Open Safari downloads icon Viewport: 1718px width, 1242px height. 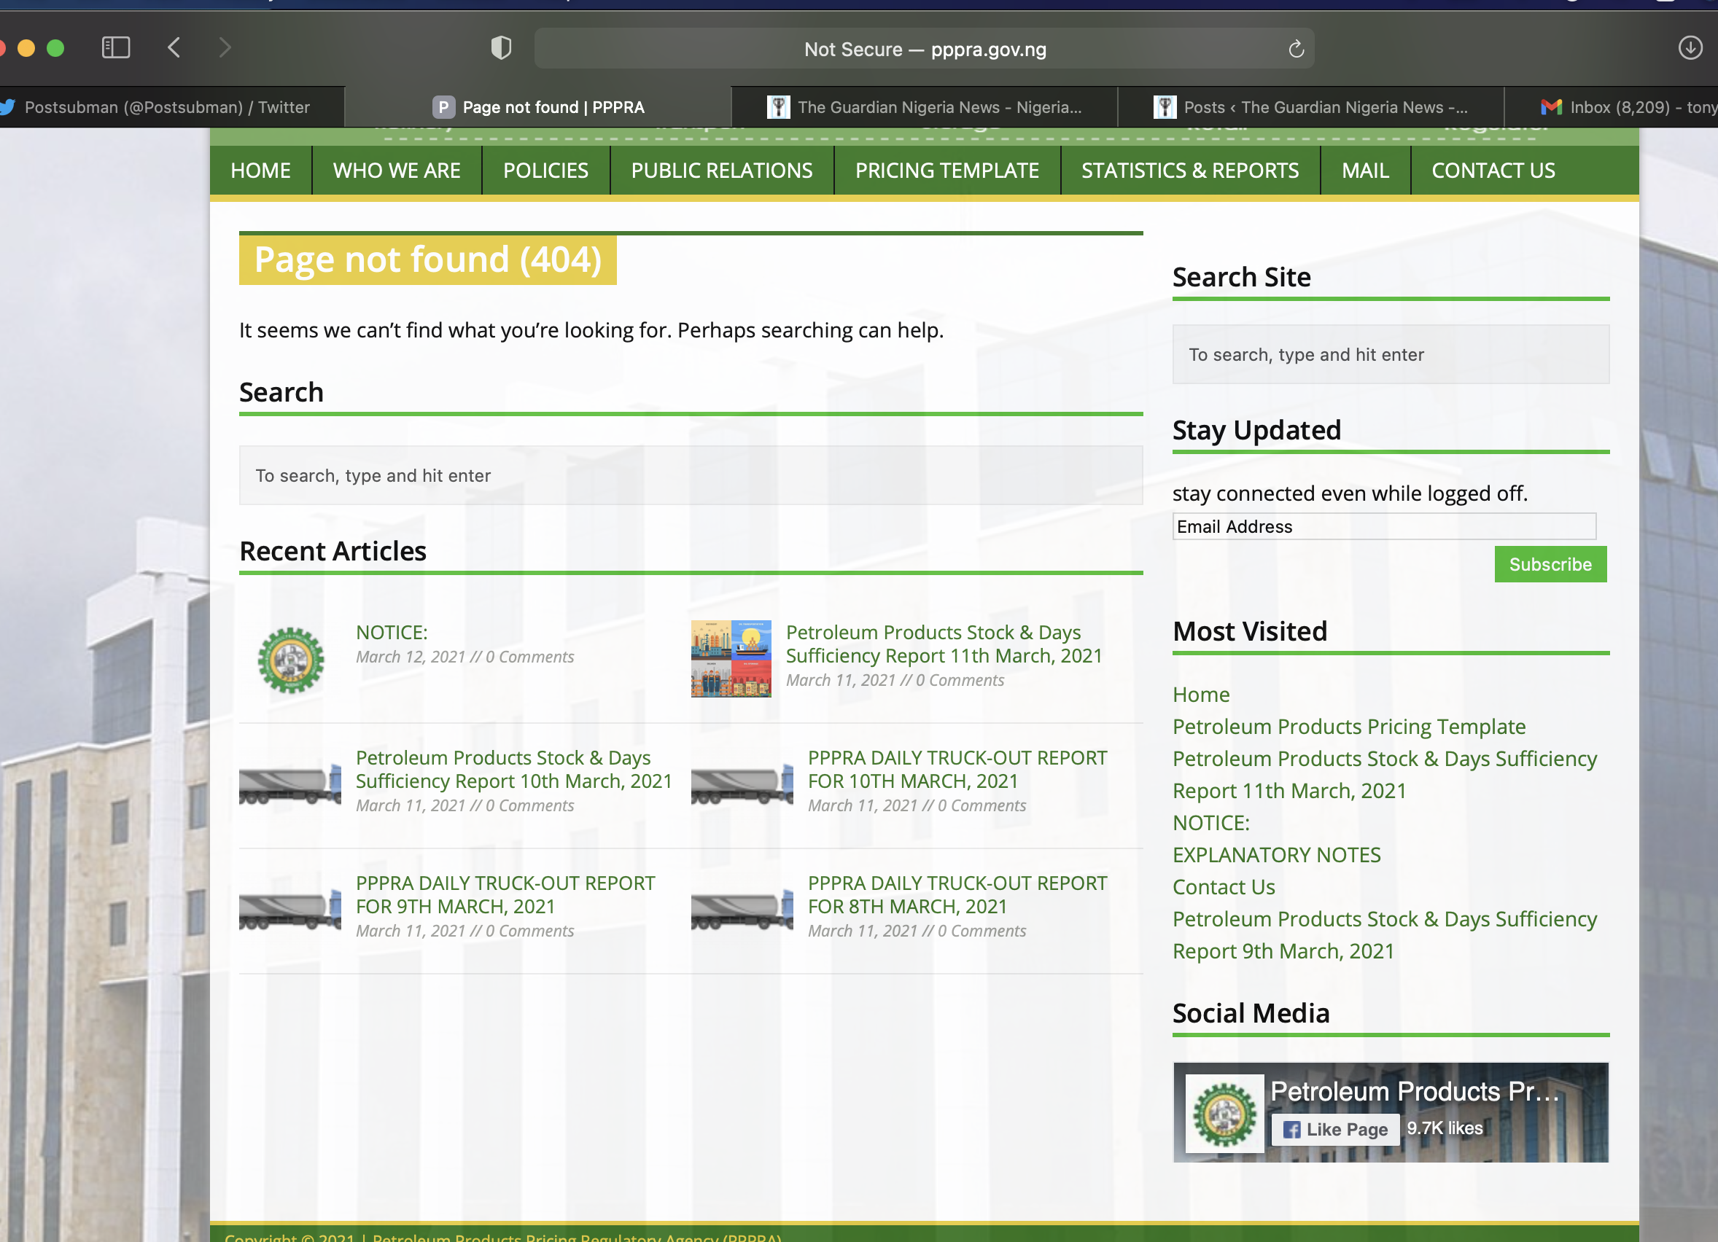coord(1690,47)
